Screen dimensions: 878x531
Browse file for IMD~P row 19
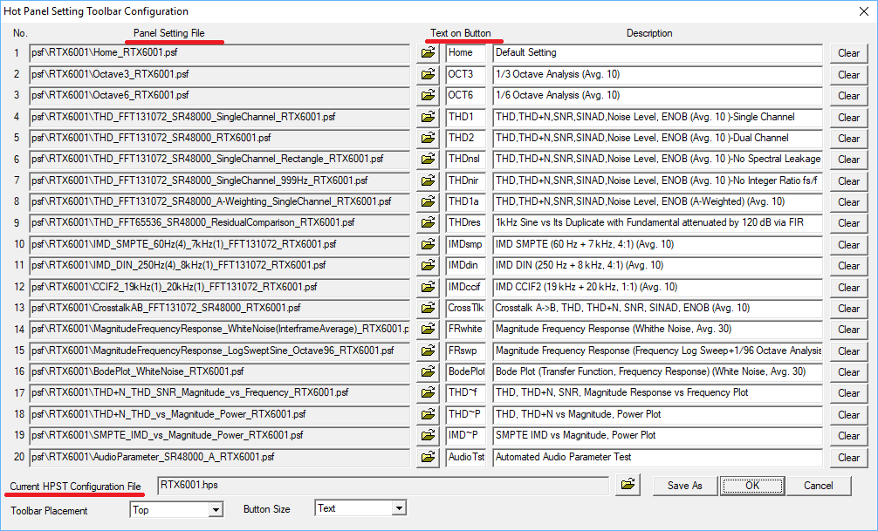point(428,436)
